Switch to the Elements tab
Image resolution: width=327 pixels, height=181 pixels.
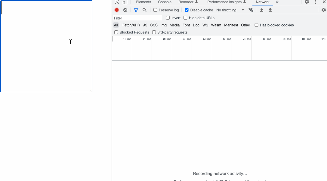point(143,2)
